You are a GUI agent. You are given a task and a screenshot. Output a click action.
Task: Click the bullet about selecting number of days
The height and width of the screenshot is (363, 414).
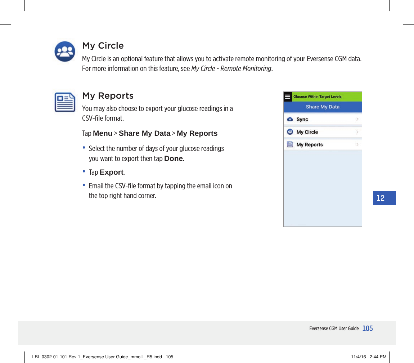156,153
